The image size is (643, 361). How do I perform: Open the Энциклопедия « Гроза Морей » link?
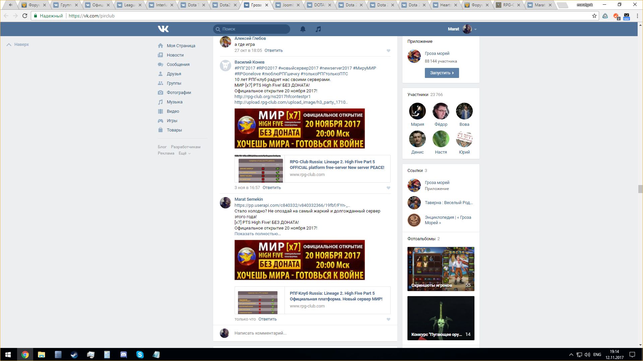[448, 220]
